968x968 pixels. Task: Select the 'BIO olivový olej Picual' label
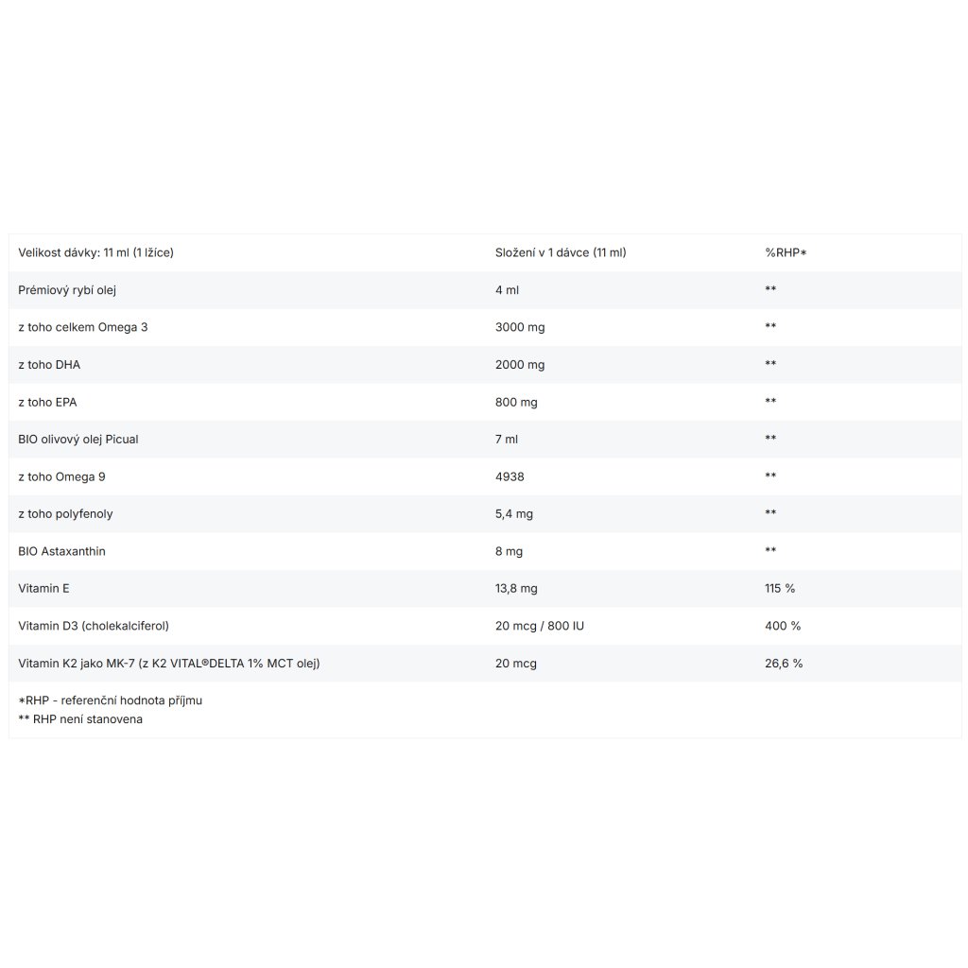(78, 440)
